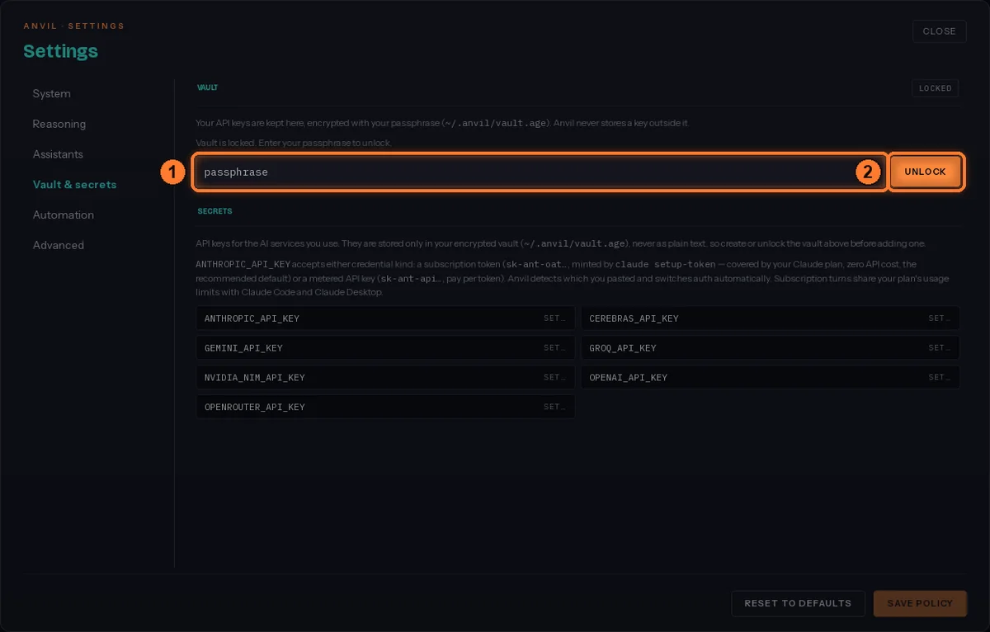Screen dimensions: 990x632
Task: Close the Settings dialog
Action: point(939,31)
